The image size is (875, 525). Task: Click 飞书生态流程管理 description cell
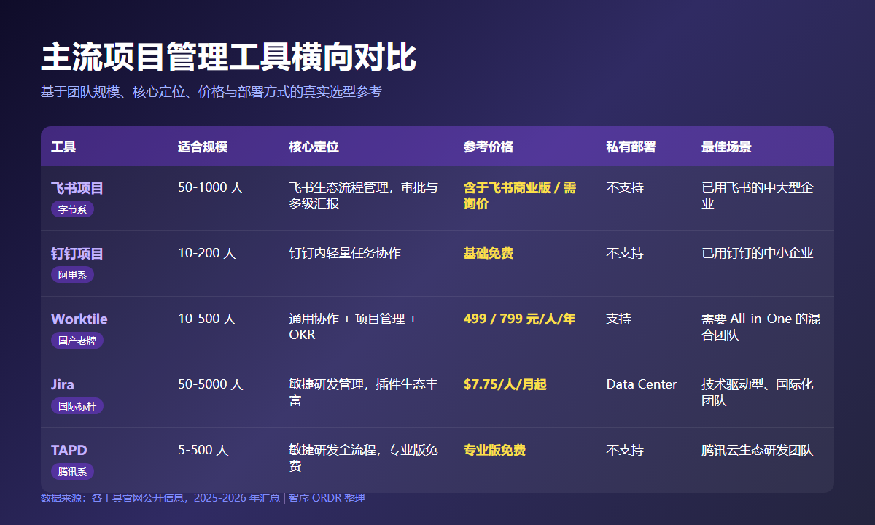tap(364, 195)
